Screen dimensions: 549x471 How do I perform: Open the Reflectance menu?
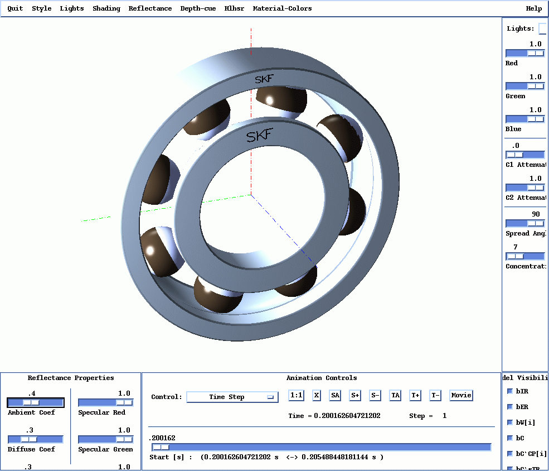(150, 8)
